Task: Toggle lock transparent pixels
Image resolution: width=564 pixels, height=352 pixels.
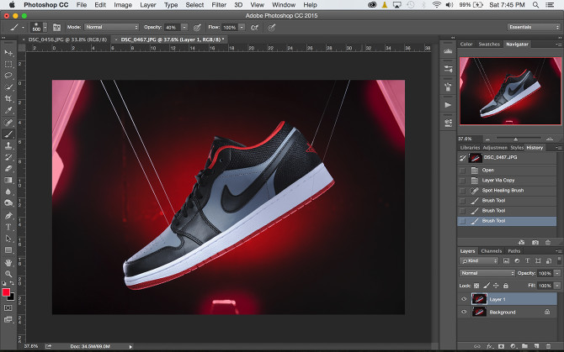Action: click(x=476, y=286)
